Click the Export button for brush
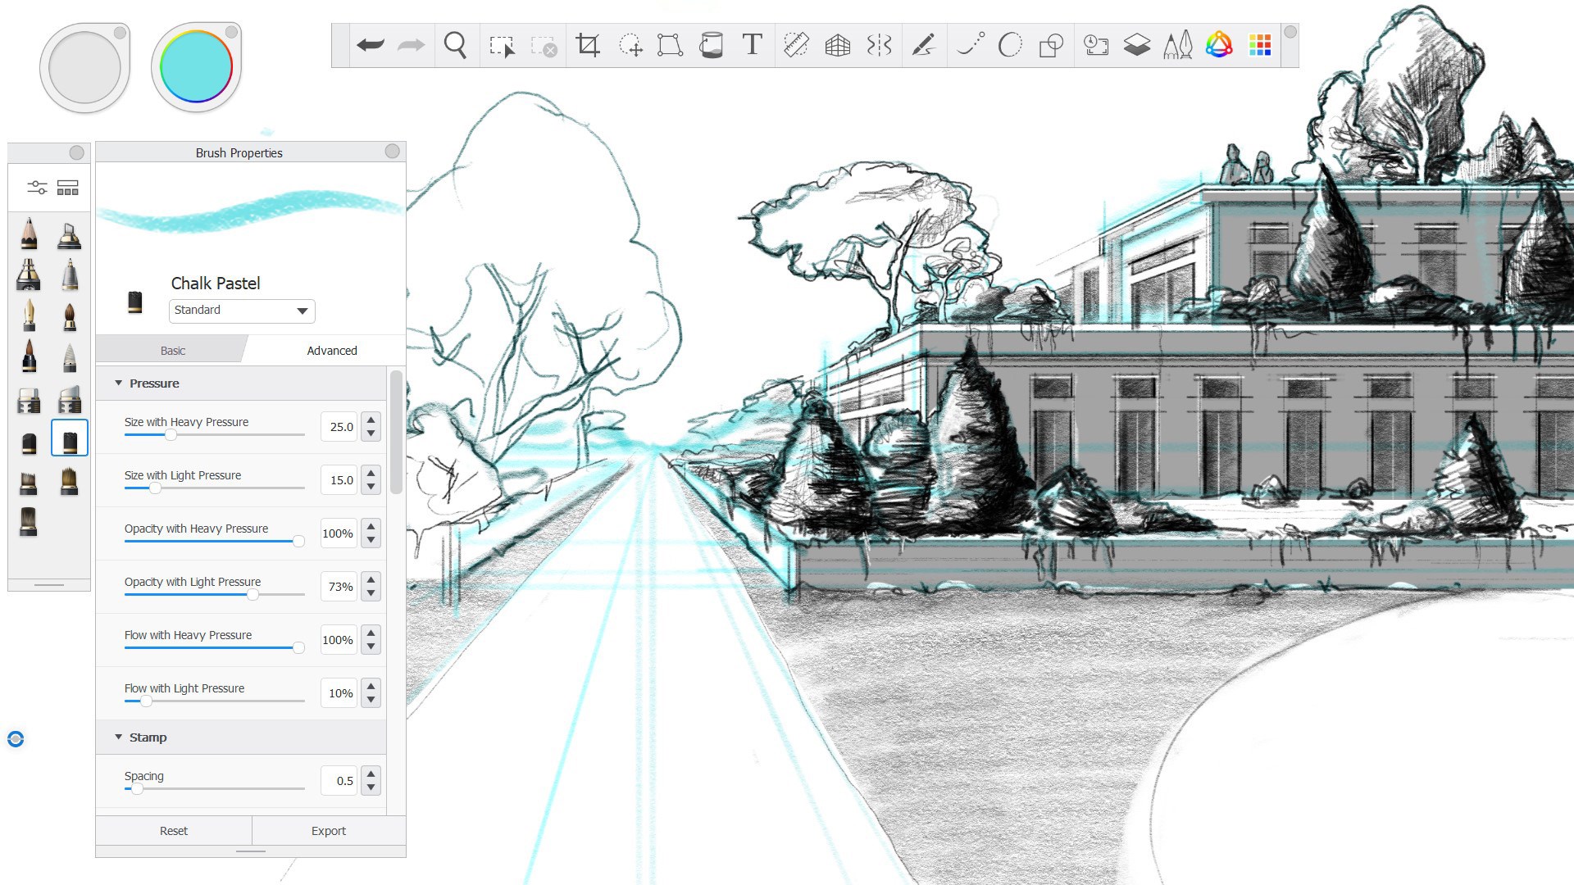Image resolution: width=1574 pixels, height=885 pixels. pos(329,830)
